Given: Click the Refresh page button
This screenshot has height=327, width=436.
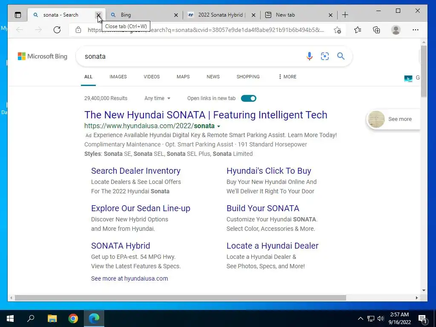Looking at the screenshot, I should click(57, 30).
